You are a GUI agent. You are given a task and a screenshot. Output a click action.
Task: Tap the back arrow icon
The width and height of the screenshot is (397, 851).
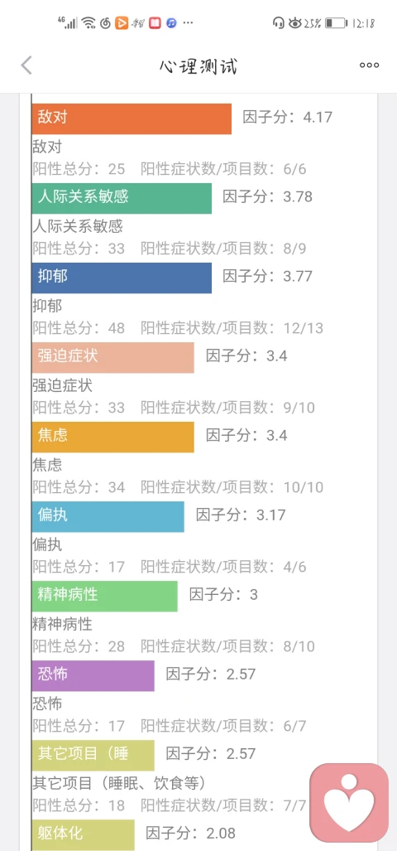26,65
